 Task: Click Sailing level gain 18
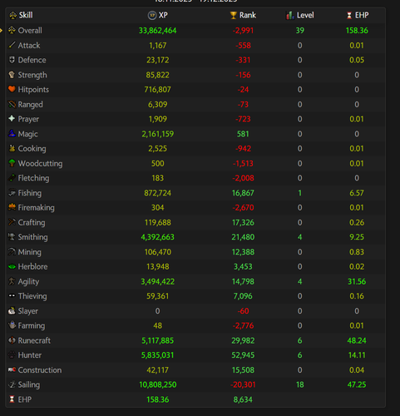click(x=300, y=384)
